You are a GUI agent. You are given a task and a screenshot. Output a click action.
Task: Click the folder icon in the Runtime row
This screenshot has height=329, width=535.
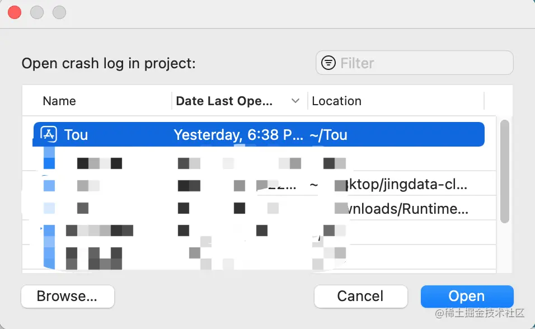(x=49, y=208)
